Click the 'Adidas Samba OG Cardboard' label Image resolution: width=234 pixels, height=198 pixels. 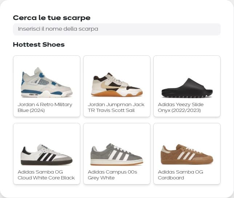[180, 175]
